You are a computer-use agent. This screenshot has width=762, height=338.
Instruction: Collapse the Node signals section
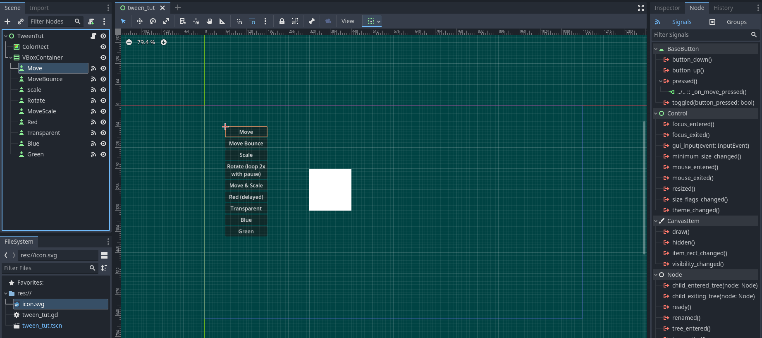click(x=656, y=275)
